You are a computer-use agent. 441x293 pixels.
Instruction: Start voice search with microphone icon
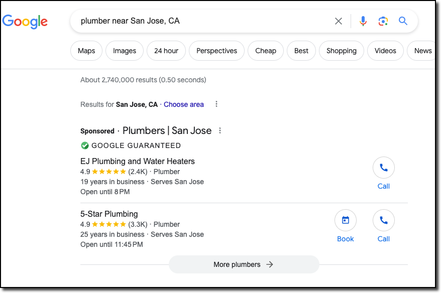(363, 21)
